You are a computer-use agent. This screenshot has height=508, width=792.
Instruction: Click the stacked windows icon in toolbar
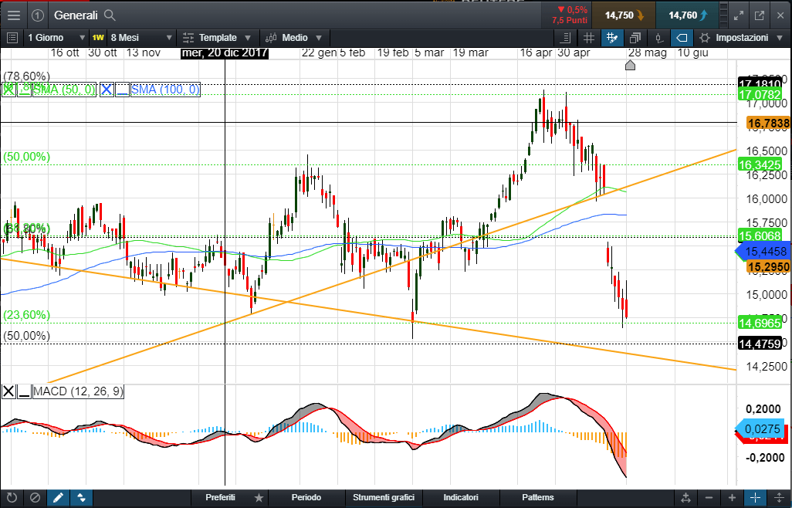[635, 38]
